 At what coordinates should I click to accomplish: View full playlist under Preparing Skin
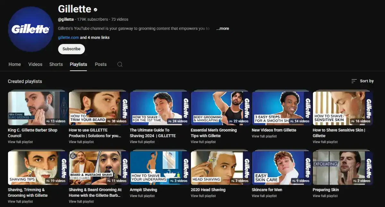[325, 196]
